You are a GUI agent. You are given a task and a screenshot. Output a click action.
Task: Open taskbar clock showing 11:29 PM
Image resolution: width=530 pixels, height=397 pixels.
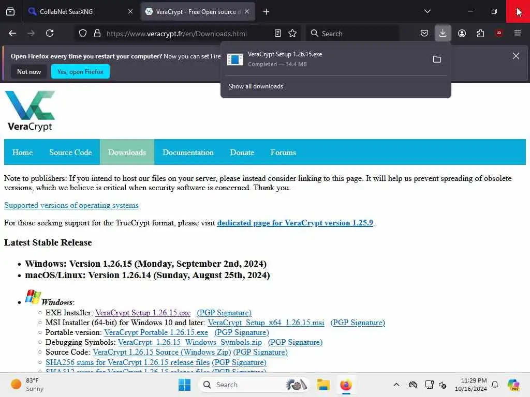click(470, 385)
